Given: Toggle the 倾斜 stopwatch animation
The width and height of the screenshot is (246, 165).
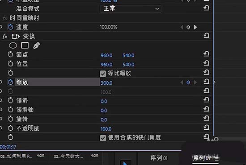Looking at the screenshot, I should click(11, 100).
